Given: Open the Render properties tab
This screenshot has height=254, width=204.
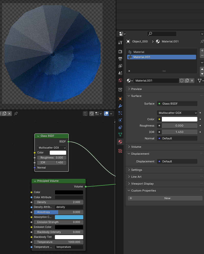Looking at the screenshot, I should (120, 51).
